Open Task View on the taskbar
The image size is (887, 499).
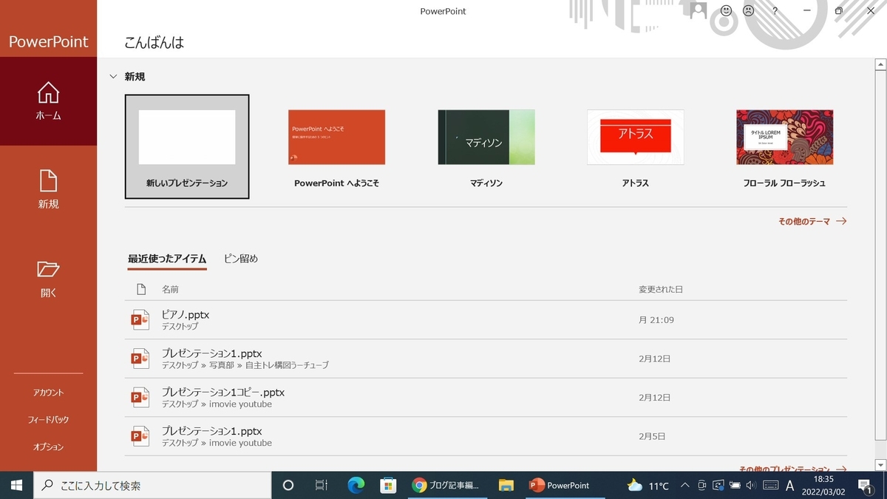[x=322, y=486]
